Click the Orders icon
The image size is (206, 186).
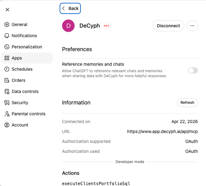7,80
